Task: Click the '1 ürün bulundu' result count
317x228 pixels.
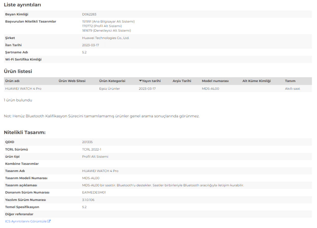Action: (18, 100)
